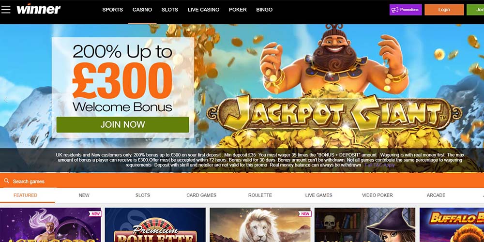The height and width of the screenshot is (242, 484).
Task: Click the Search games field
Action: (x=242, y=181)
